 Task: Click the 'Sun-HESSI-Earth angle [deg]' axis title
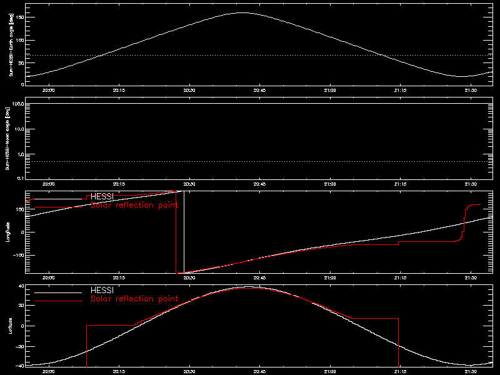point(11,44)
